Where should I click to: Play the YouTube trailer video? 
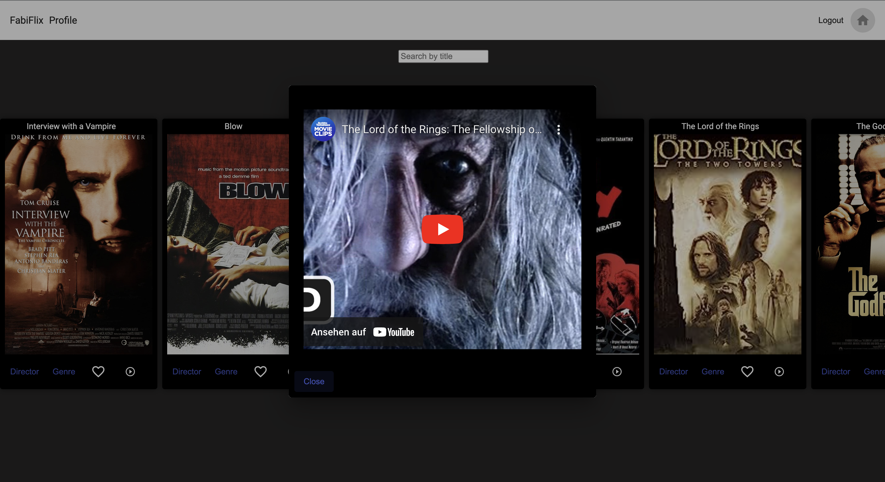[x=442, y=229]
